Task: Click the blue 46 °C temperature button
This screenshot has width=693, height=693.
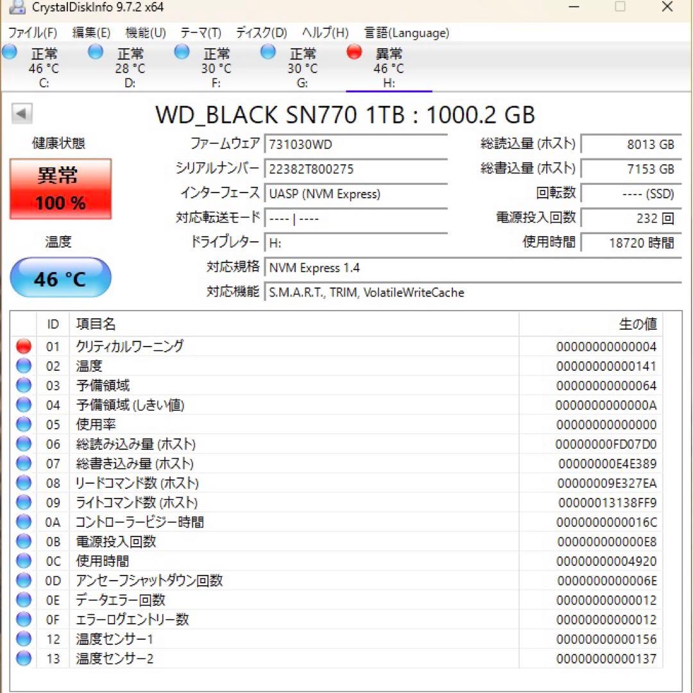Action: pyautogui.click(x=60, y=277)
